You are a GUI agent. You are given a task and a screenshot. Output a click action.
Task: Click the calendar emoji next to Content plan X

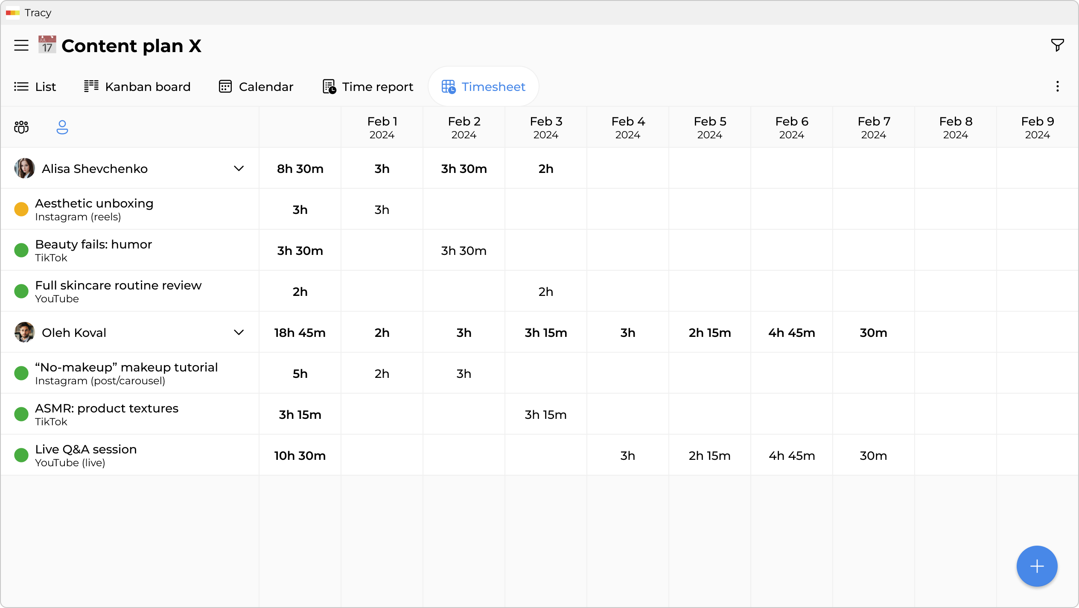pos(47,45)
